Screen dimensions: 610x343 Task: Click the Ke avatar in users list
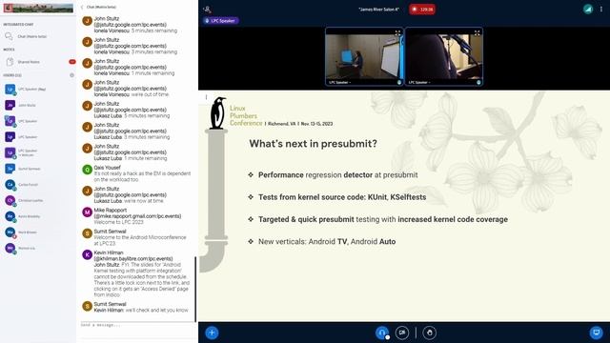coord(10,216)
